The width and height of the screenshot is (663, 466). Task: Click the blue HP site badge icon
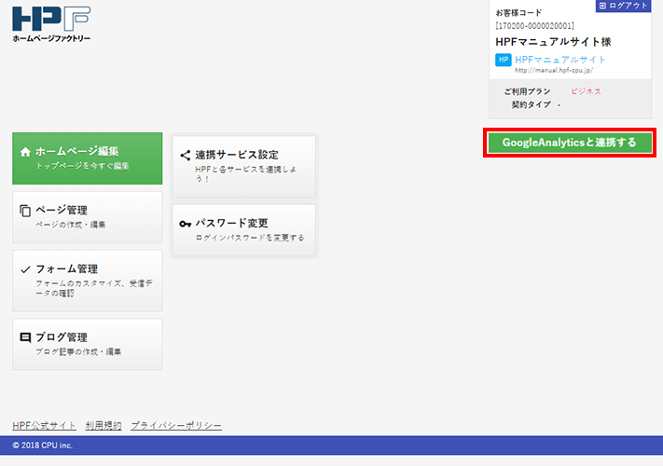click(x=504, y=60)
